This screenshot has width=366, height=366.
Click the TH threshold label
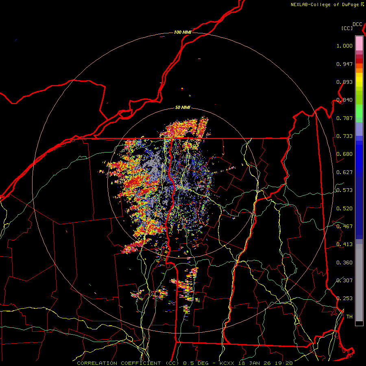pyautogui.click(x=349, y=317)
